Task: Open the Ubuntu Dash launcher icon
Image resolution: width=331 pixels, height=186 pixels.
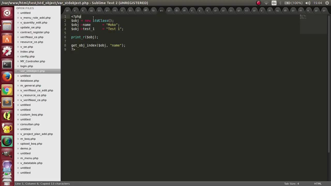Action: tap(7, 13)
